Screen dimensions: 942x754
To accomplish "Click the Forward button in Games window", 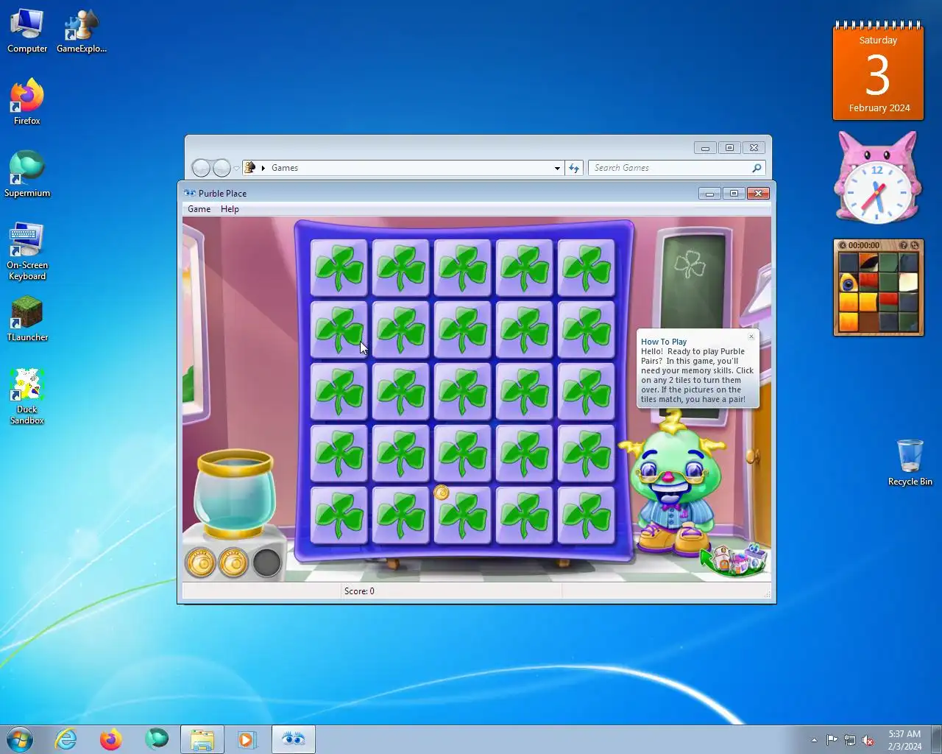I will pyautogui.click(x=222, y=168).
